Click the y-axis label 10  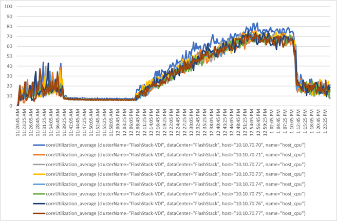tap(10, 96)
